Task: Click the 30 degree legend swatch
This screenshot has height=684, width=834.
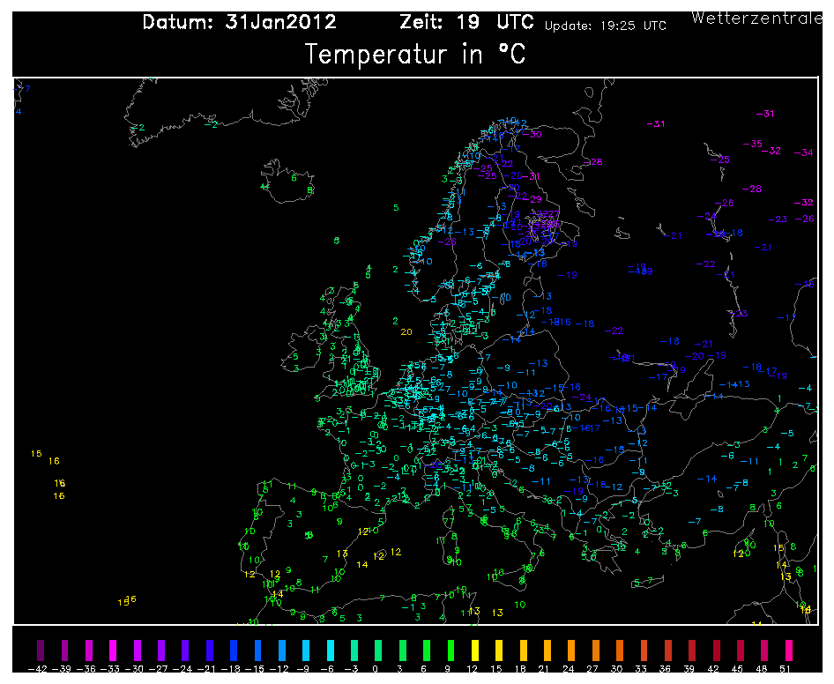Action: (x=620, y=650)
